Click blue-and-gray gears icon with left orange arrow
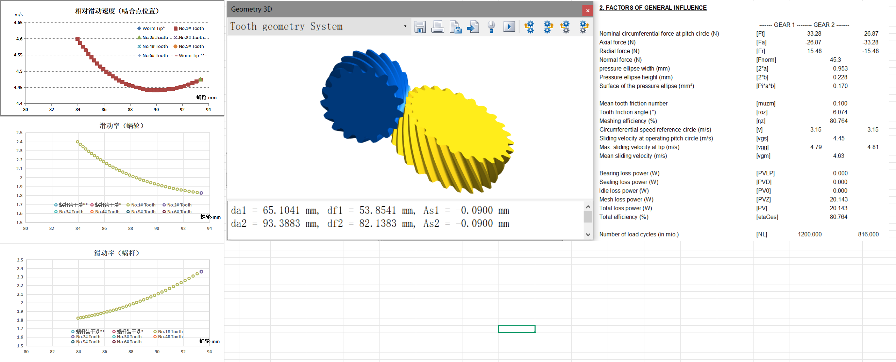Viewport: 896px width, 362px height. [565, 27]
